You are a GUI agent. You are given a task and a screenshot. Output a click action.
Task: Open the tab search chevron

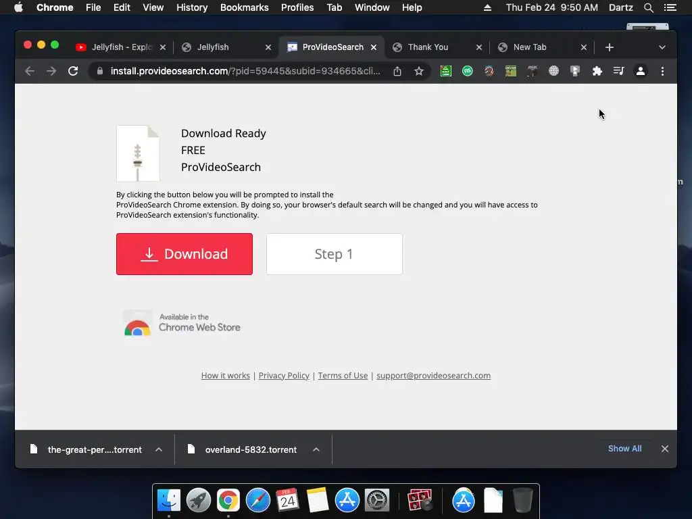pos(662,47)
